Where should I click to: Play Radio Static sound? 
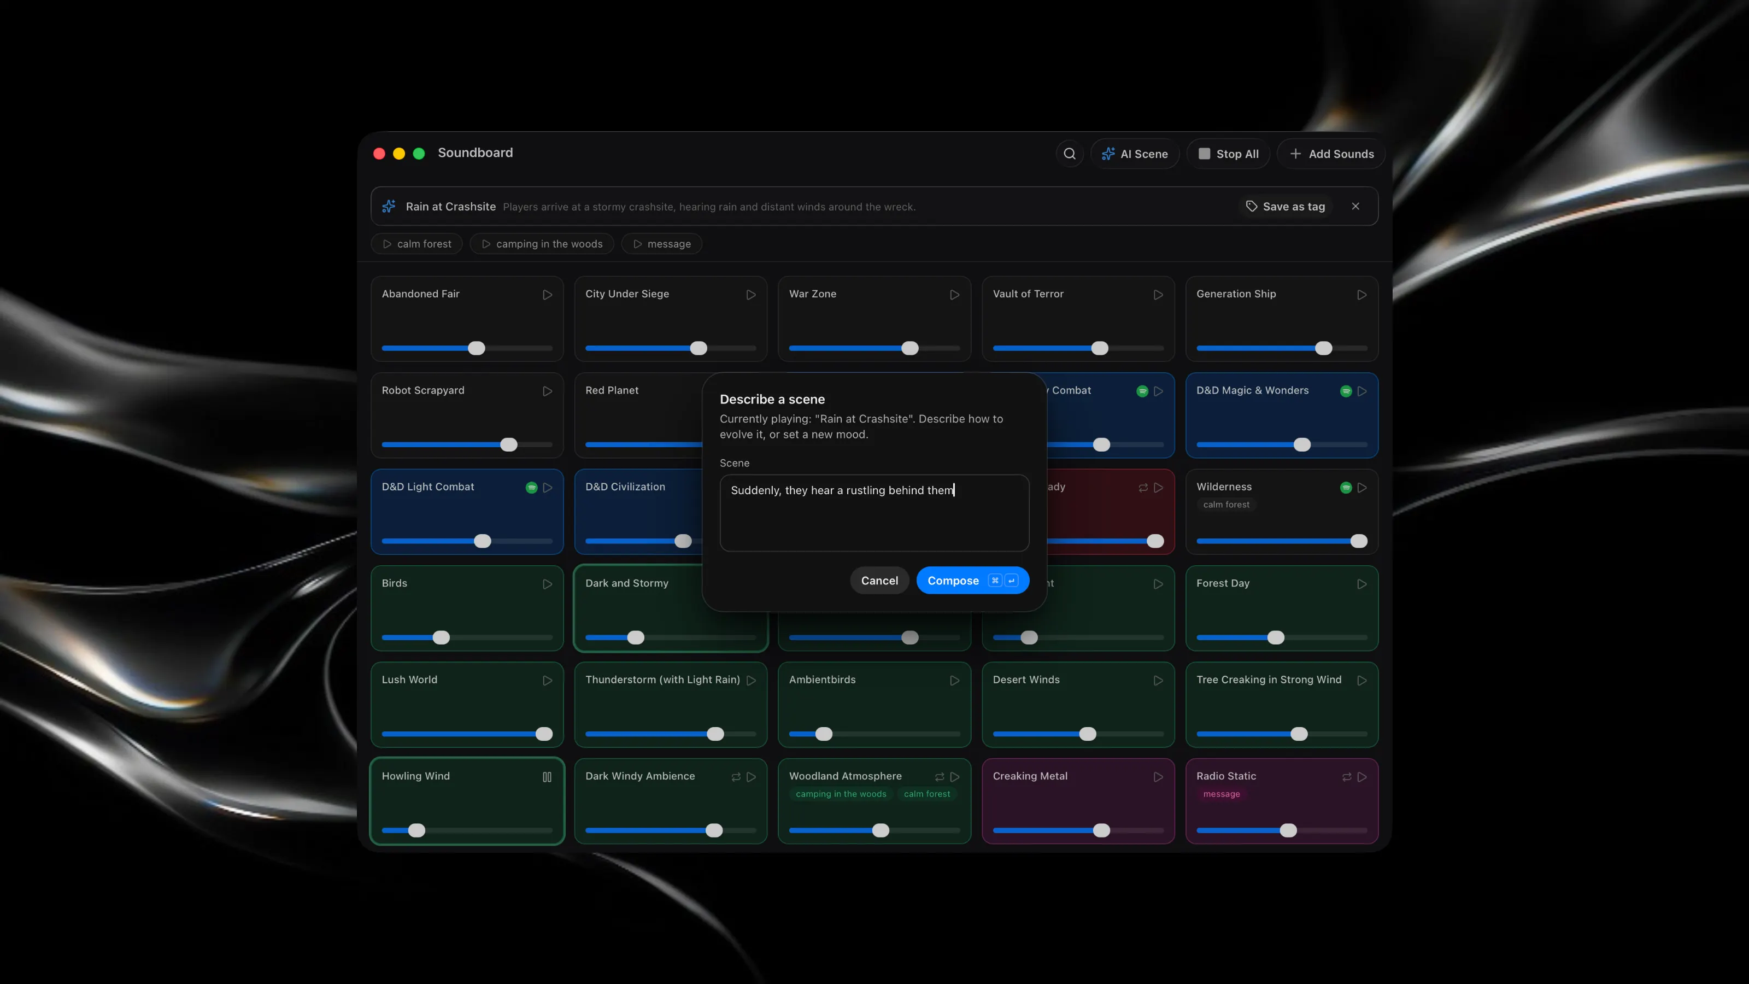(x=1362, y=777)
